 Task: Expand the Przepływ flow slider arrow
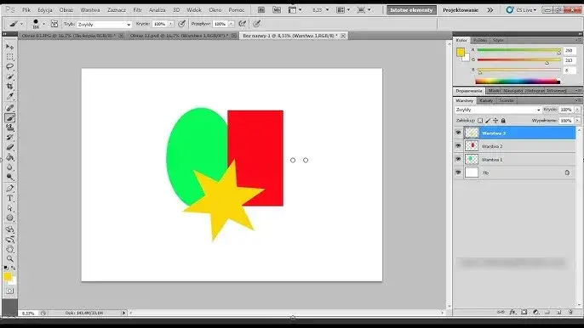click(232, 24)
